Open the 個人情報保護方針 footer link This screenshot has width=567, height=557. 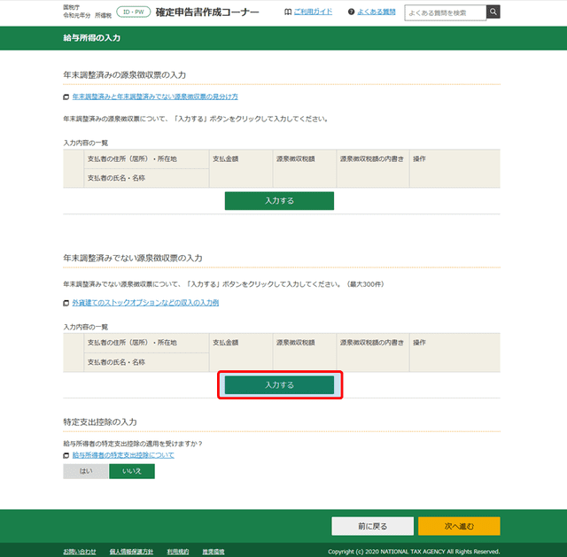(131, 552)
